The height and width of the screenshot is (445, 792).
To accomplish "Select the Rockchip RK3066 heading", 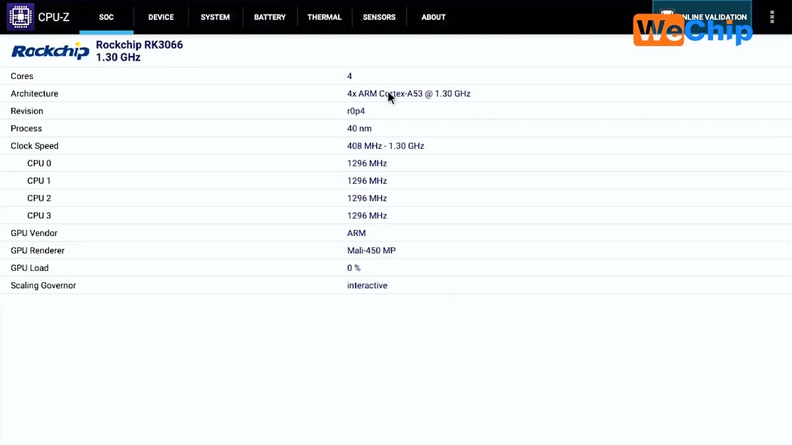I will (139, 45).
